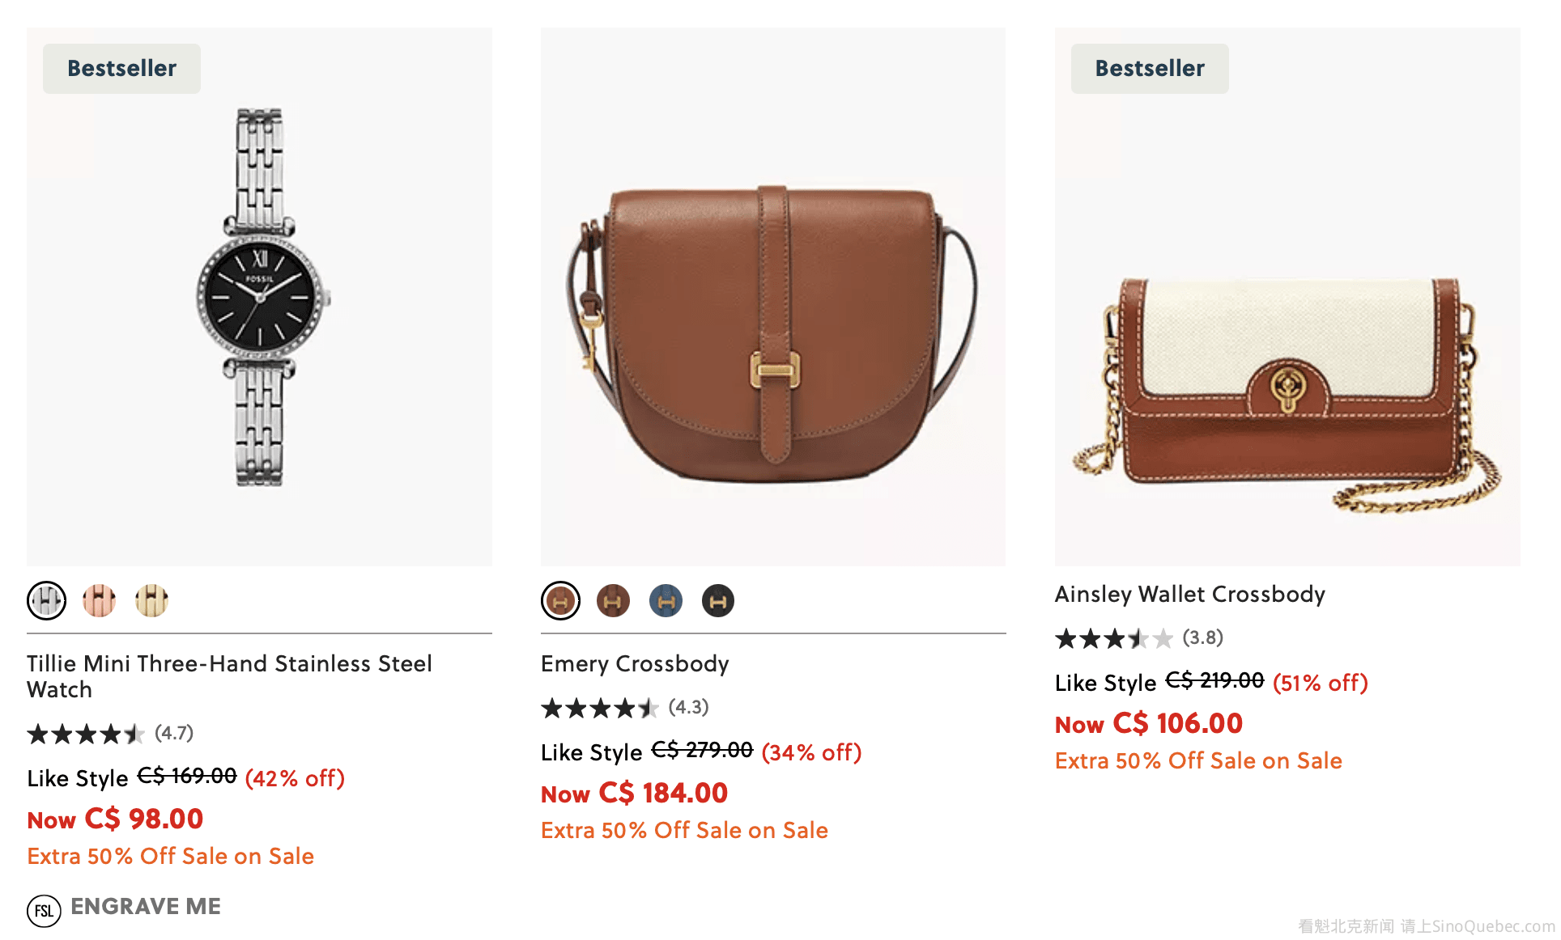Open the Tillie Mini watch product image
Screen dimensions: 1561x940
point(259,297)
